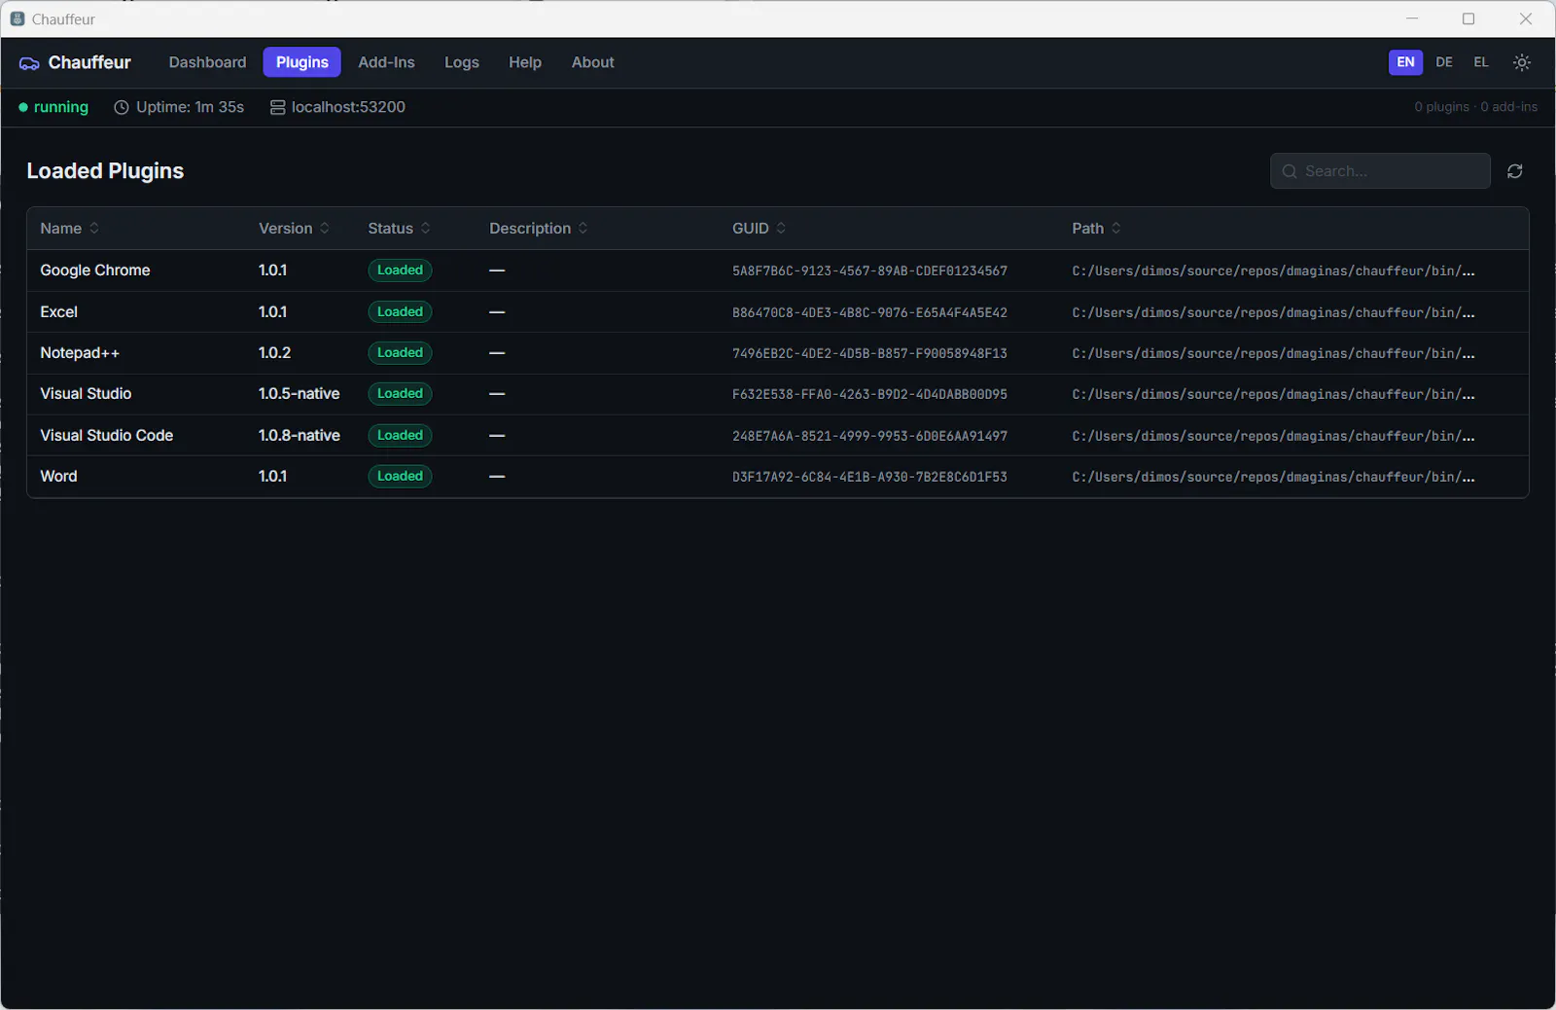This screenshot has height=1010, width=1556.
Task: Switch language to DE
Action: 1444,62
